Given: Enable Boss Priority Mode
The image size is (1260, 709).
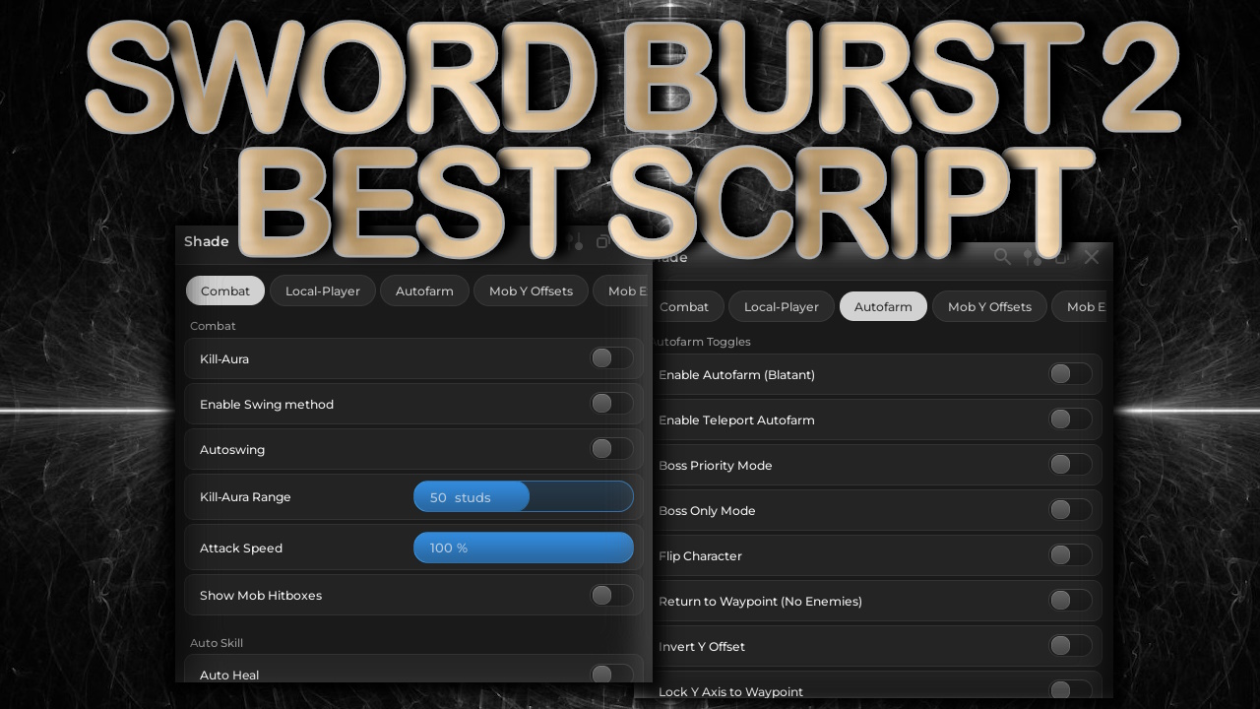Looking at the screenshot, I should coord(1069,465).
